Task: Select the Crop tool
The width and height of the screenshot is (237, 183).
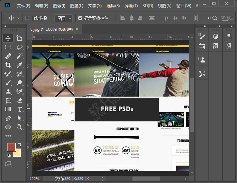Action: coord(8,65)
